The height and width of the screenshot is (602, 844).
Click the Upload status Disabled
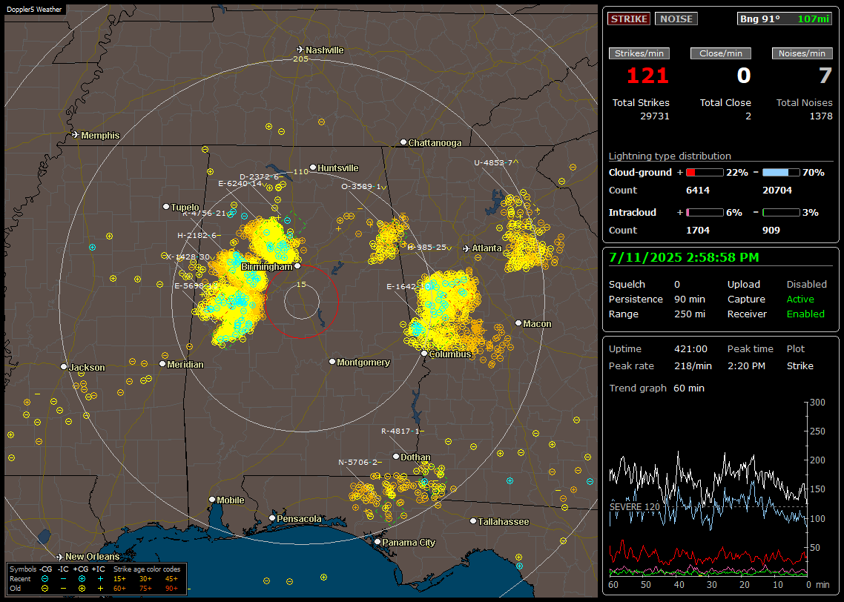pos(806,285)
